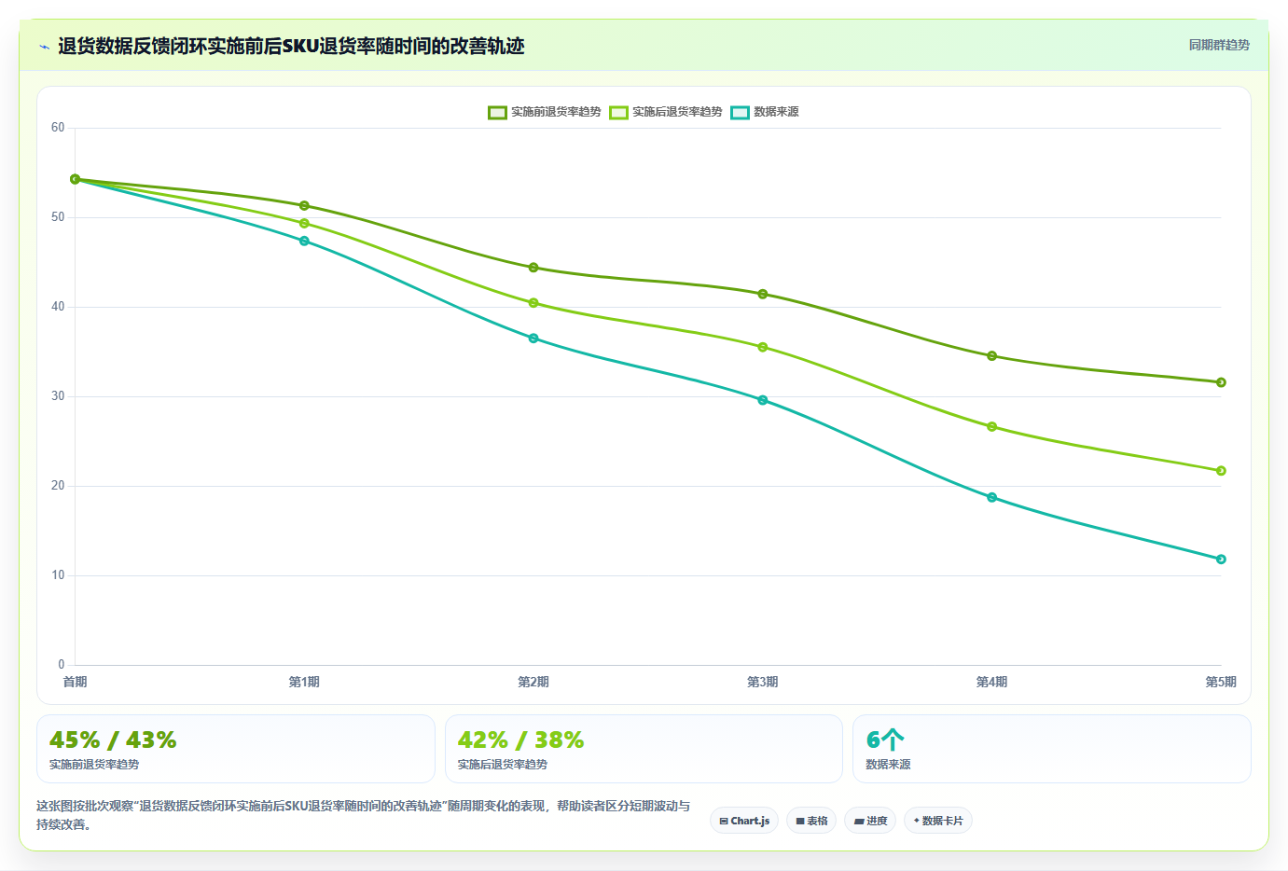
Task: Click the 20 y-axis value
Action: 58,486
